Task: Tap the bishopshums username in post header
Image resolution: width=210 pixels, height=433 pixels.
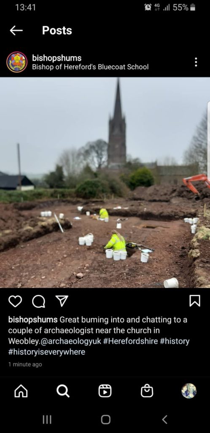Action: click(57, 58)
